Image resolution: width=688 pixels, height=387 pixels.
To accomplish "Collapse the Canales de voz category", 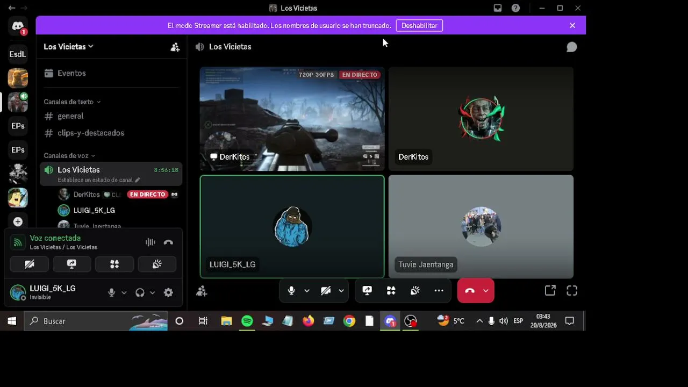I will point(69,156).
